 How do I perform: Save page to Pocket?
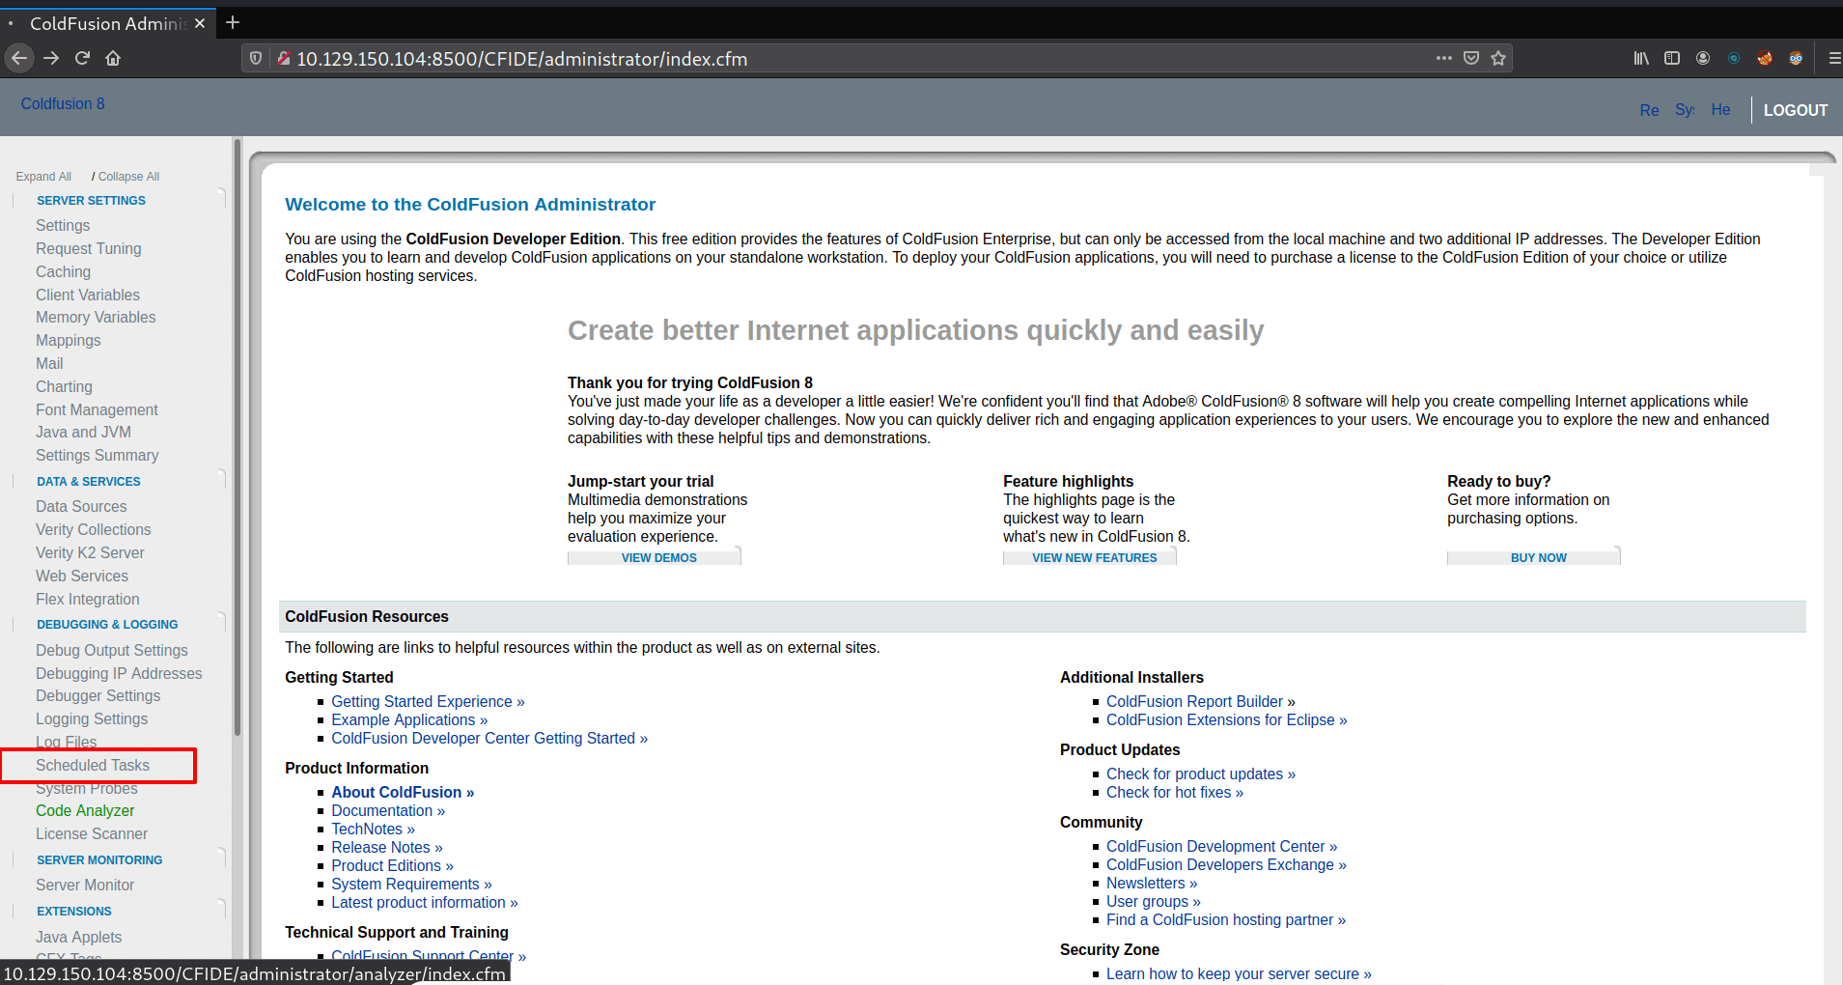coord(1470,58)
